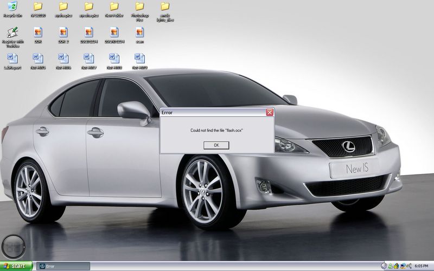Click the green Messenger tray icon
434x271 pixels.
390,266
